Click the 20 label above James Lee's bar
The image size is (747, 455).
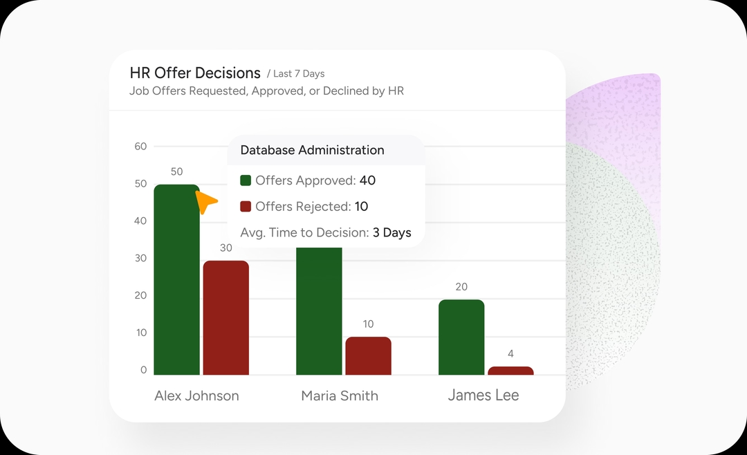click(461, 287)
